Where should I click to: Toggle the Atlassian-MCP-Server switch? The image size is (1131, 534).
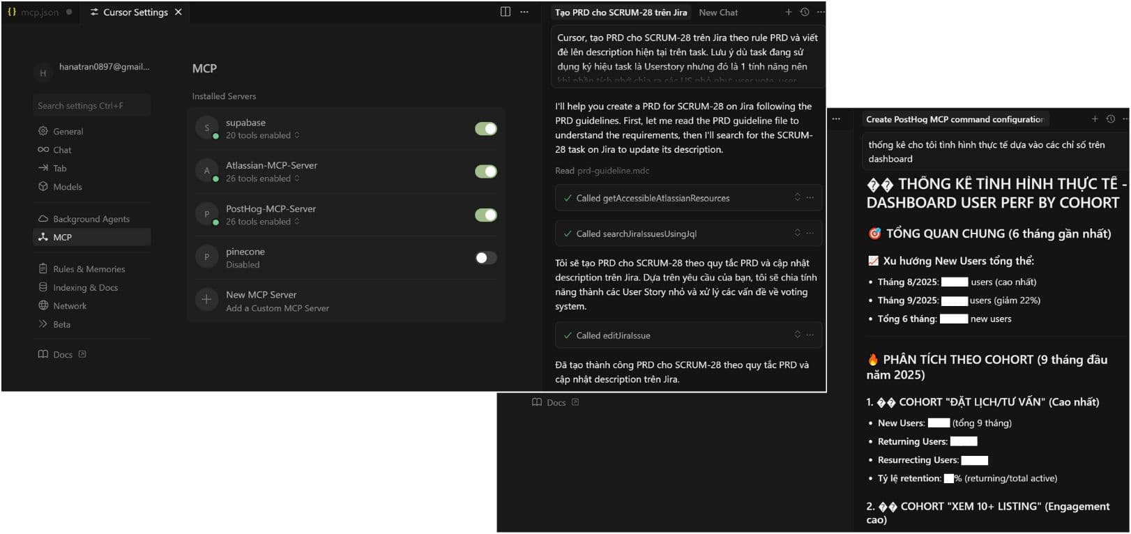tap(486, 171)
